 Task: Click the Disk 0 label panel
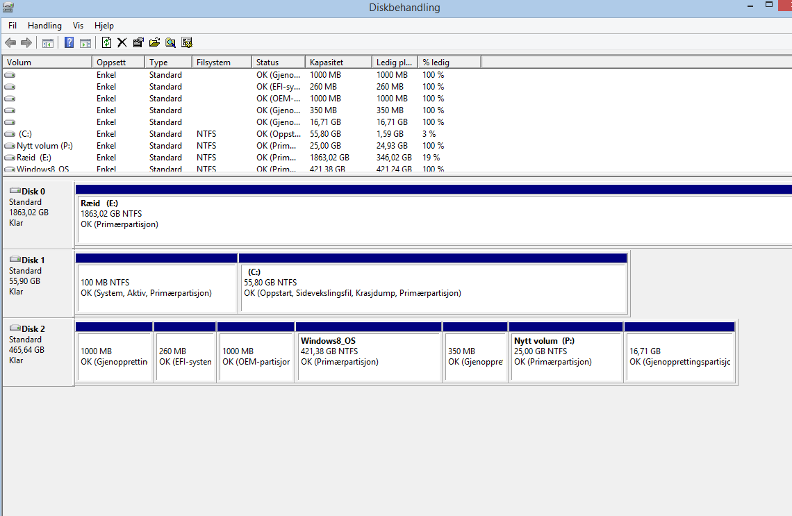coord(38,213)
